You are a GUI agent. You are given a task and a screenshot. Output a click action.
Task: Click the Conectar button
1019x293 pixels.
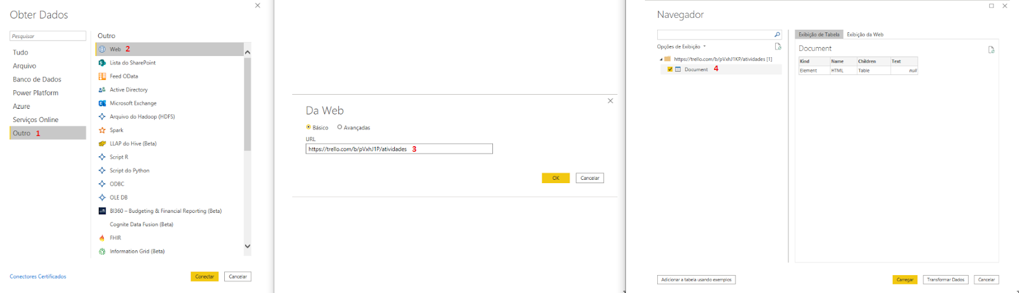pos(204,276)
